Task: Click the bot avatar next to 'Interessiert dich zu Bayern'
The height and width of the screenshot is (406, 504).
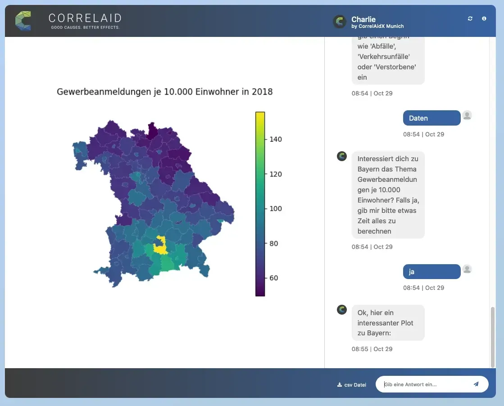Action: point(341,156)
